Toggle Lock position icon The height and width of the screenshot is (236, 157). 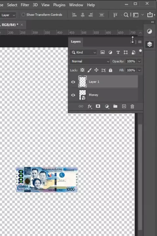(96, 70)
